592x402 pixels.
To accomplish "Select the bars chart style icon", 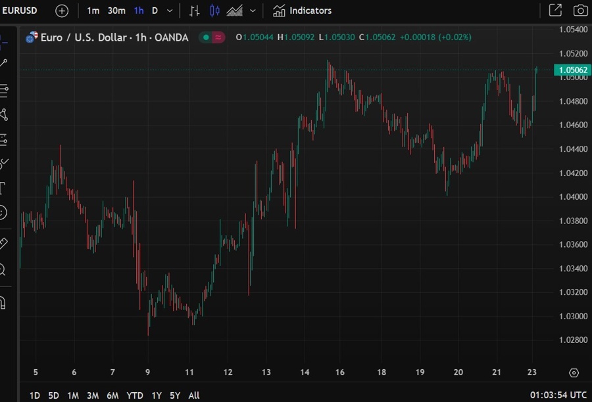I will tap(194, 11).
